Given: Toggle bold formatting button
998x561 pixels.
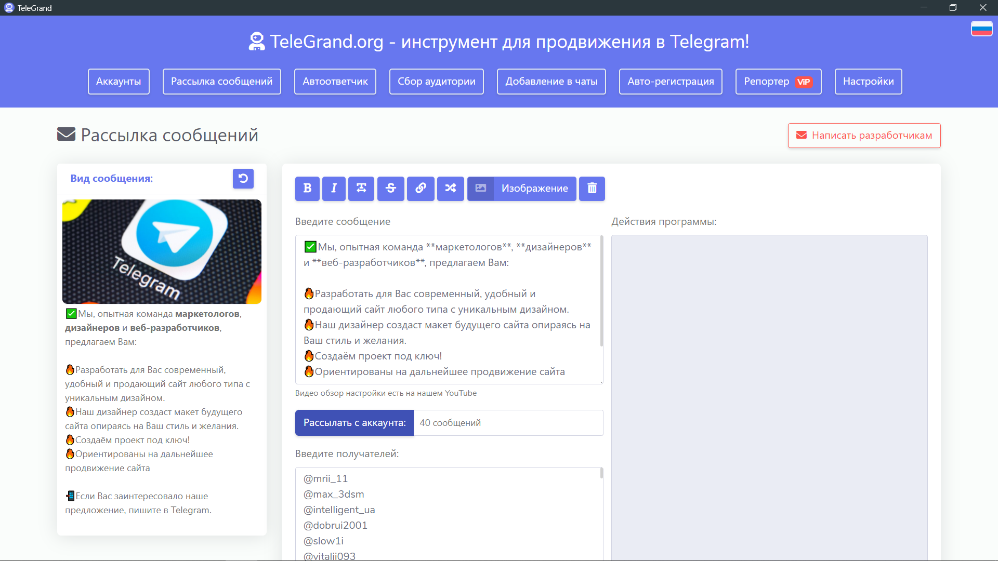Looking at the screenshot, I should pyautogui.click(x=307, y=189).
